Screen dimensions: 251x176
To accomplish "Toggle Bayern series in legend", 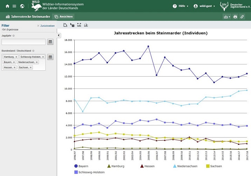I will (x=81, y=166).
